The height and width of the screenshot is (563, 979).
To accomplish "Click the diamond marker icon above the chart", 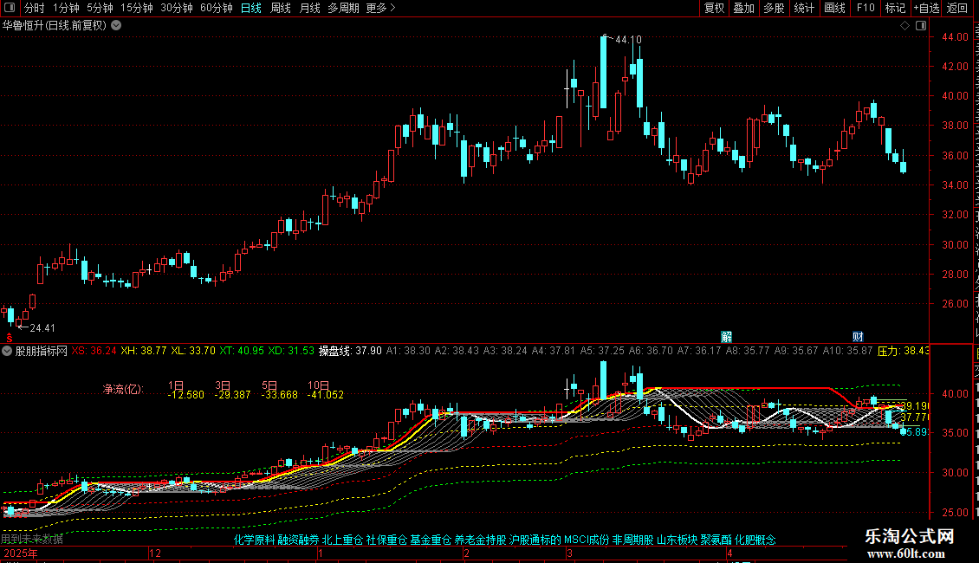I will (904, 26).
